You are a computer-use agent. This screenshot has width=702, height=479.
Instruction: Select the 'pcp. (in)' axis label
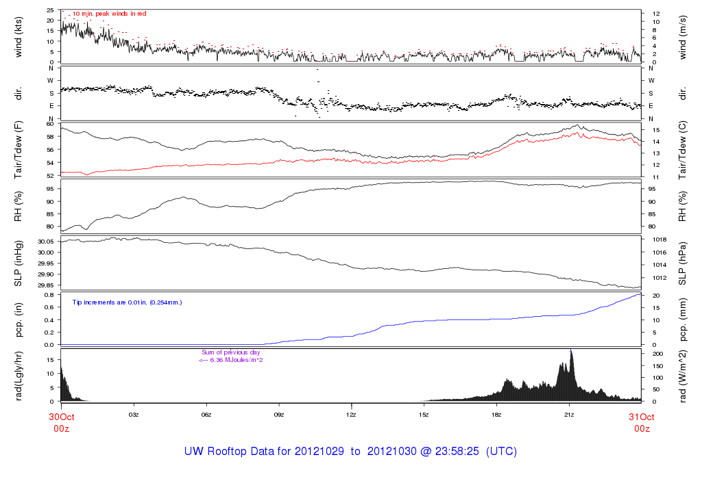19,320
